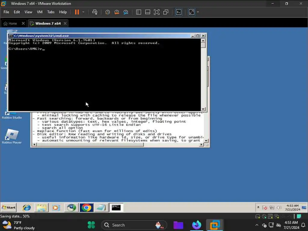Toggle the thumbnail bar icon
The width and height of the screenshot is (308, 231).
coord(147,12)
